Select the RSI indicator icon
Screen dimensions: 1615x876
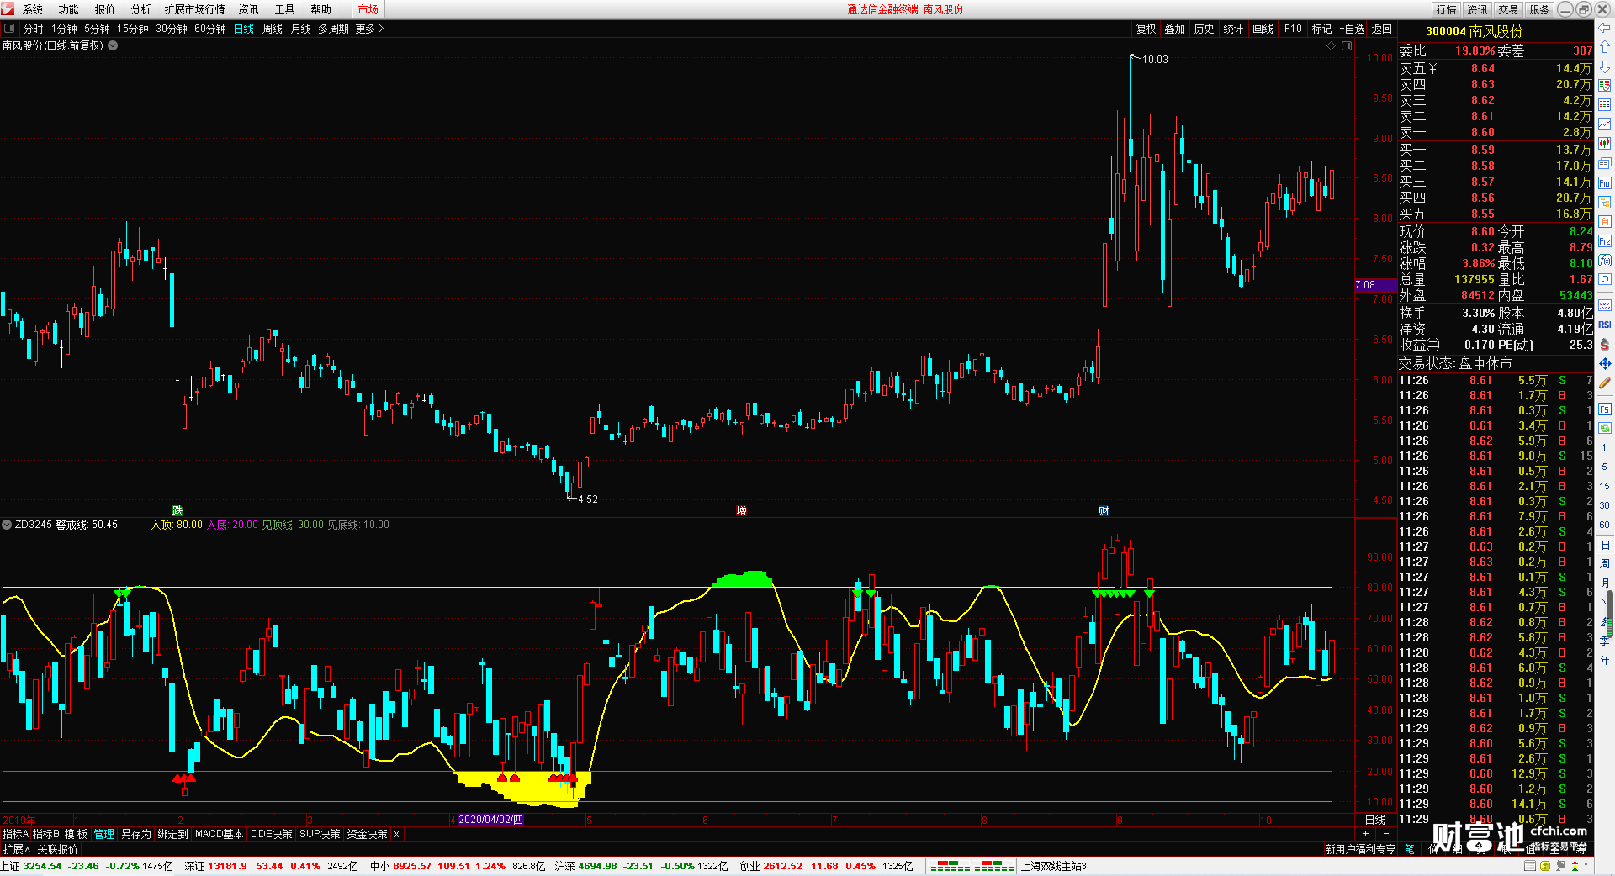pyautogui.click(x=1605, y=325)
